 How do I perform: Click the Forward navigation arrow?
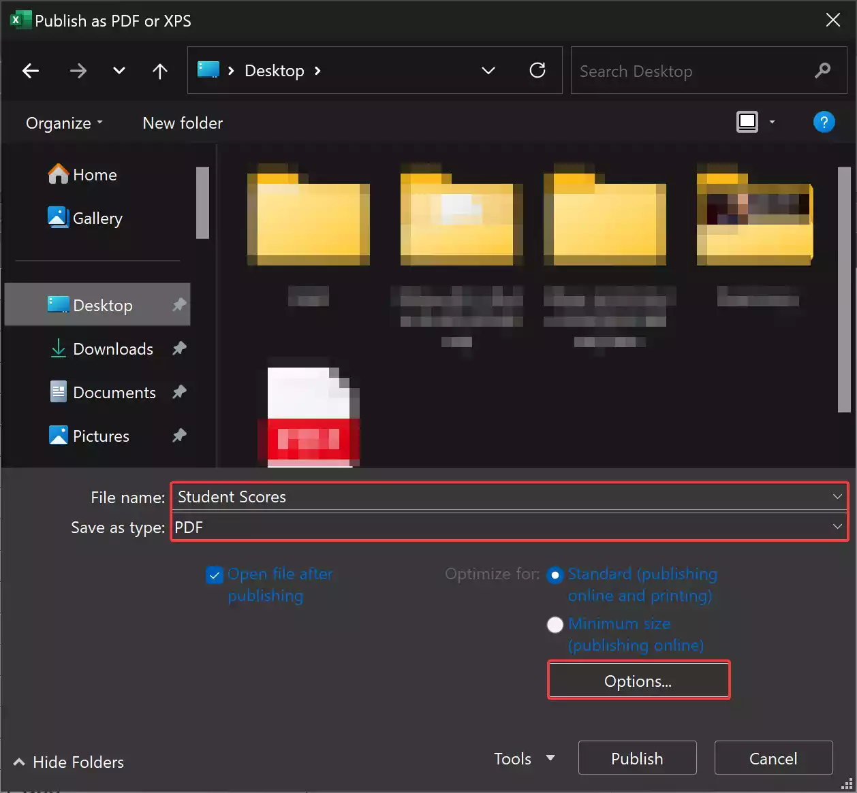click(x=78, y=71)
